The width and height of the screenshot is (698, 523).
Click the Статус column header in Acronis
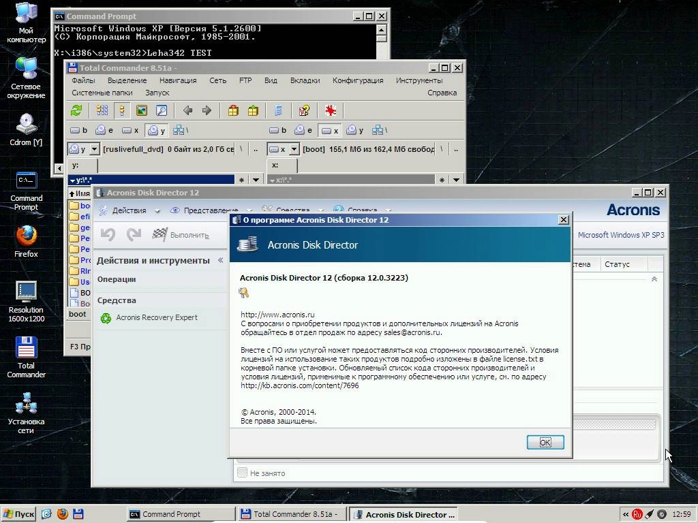pyautogui.click(x=624, y=264)
